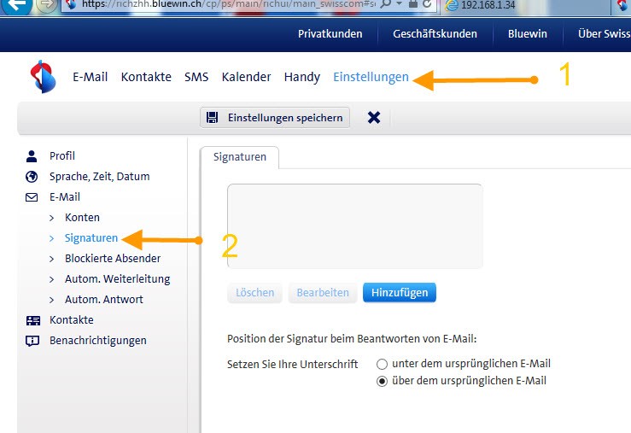Open the SMS navigation item
Image resolution: width=631 pixels, height=433 pixels.
(x=196, y=77)
